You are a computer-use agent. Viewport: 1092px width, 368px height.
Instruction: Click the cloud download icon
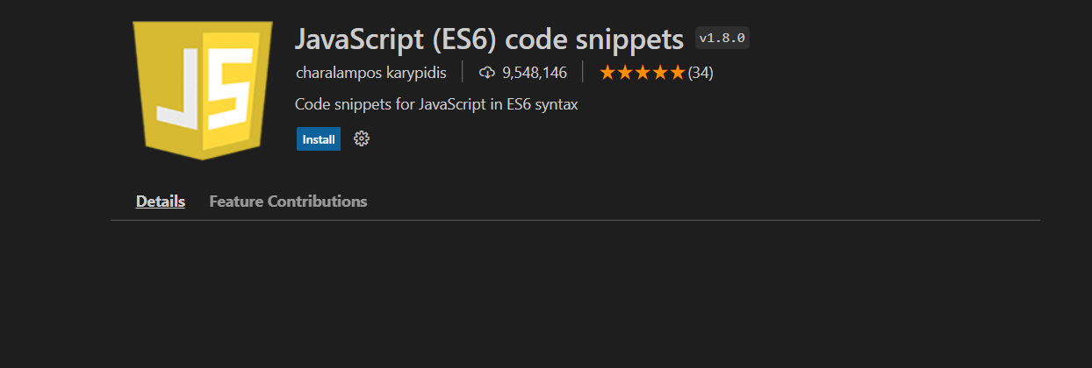[x=487, y=73]
